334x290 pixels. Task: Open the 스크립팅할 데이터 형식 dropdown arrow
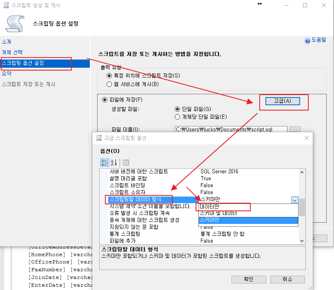(295, 200)
